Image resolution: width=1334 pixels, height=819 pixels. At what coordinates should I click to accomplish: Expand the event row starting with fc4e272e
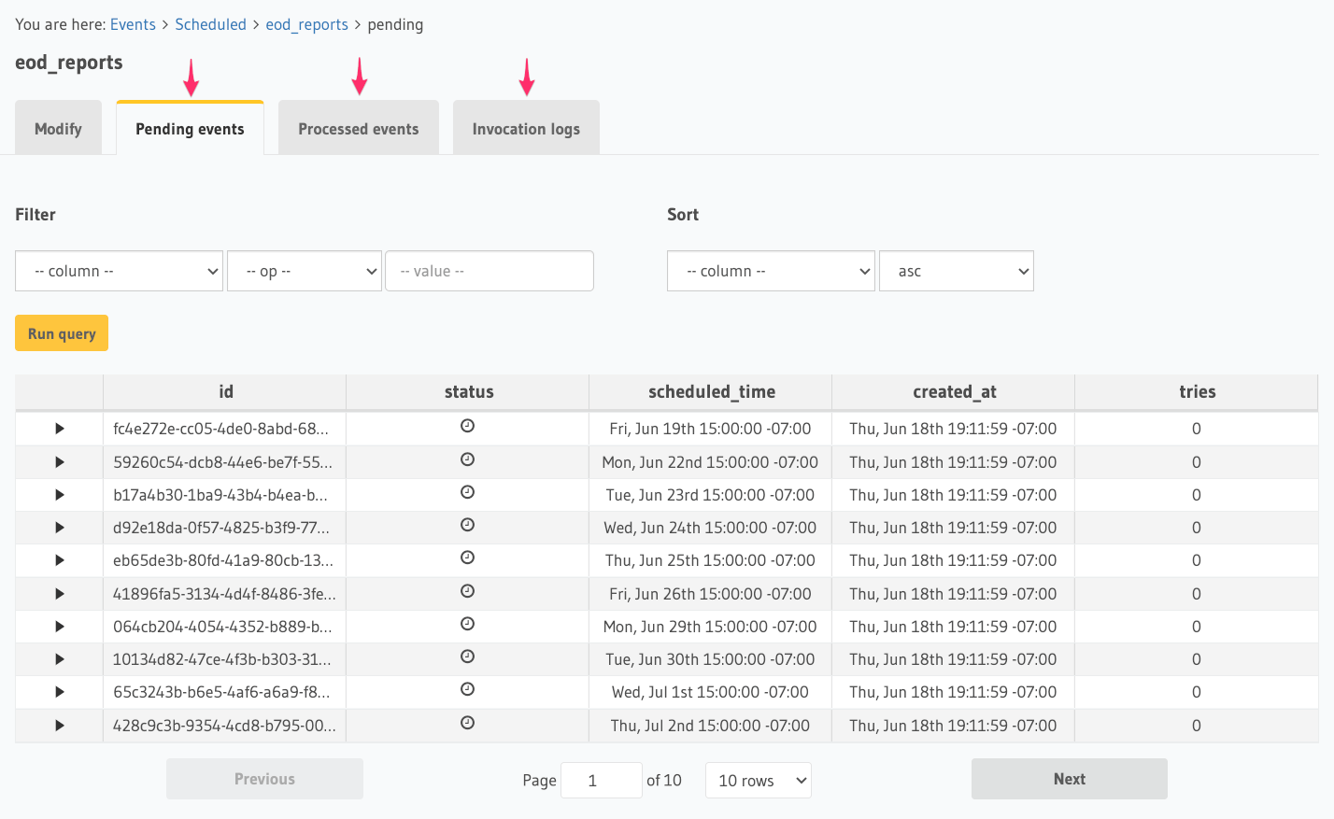[59, 429]
